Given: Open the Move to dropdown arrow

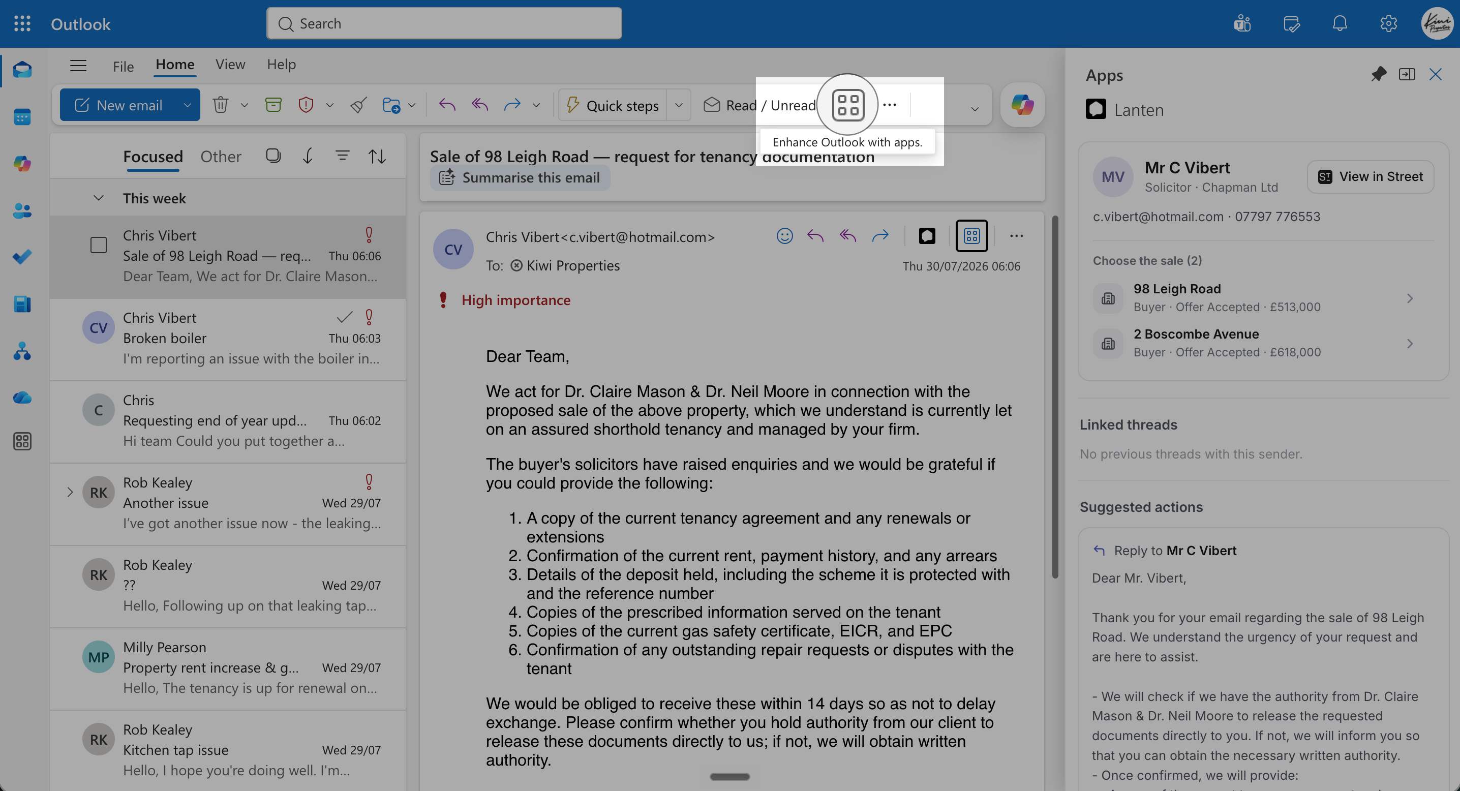Looking at the screenshot, I should click(x=412, y=105).
